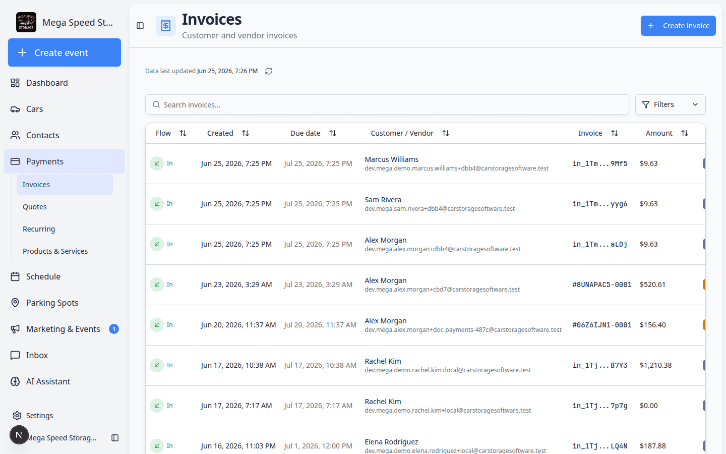The width and height of the screenshot is (726, 454).
Task: Click the Dashboard grid icon
Action: pos(15,83)
